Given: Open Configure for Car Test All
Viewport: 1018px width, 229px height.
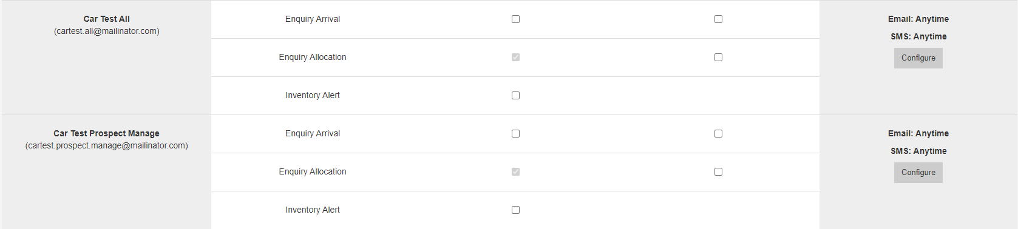Looking at the screenshot, I should click(x=918, y=58).
